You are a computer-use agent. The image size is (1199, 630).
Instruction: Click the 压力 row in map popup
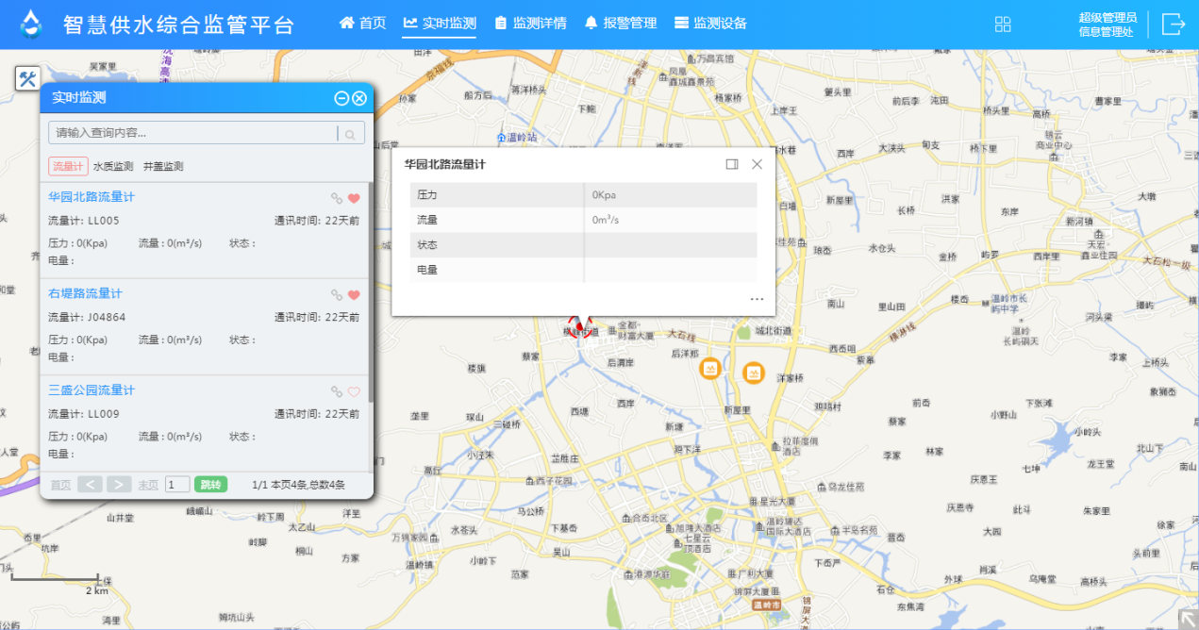coord(583,195)
